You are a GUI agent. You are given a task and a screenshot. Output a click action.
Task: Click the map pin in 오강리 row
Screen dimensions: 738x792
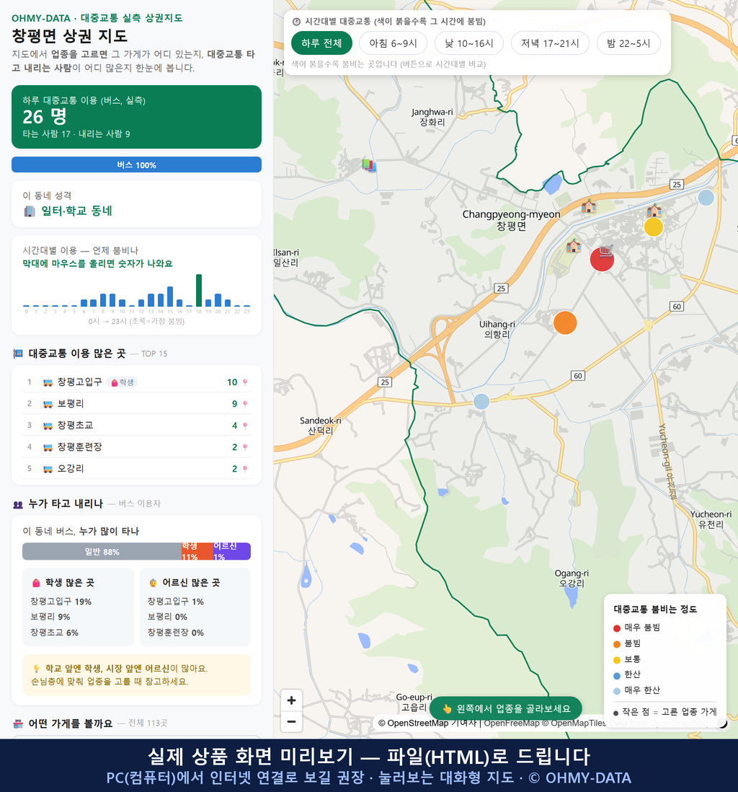[245, 470]
